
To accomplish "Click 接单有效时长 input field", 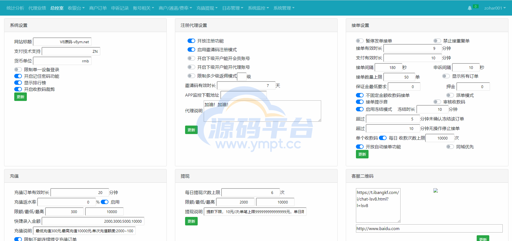I will tap(413, 48).
